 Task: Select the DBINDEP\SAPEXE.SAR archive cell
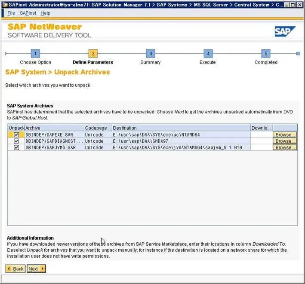coord(54,134)
